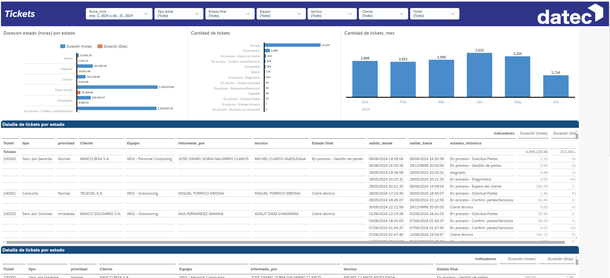Expand the Tipo ticket filter
This screenshot has width=610, height=278.
tap(178, 14)
